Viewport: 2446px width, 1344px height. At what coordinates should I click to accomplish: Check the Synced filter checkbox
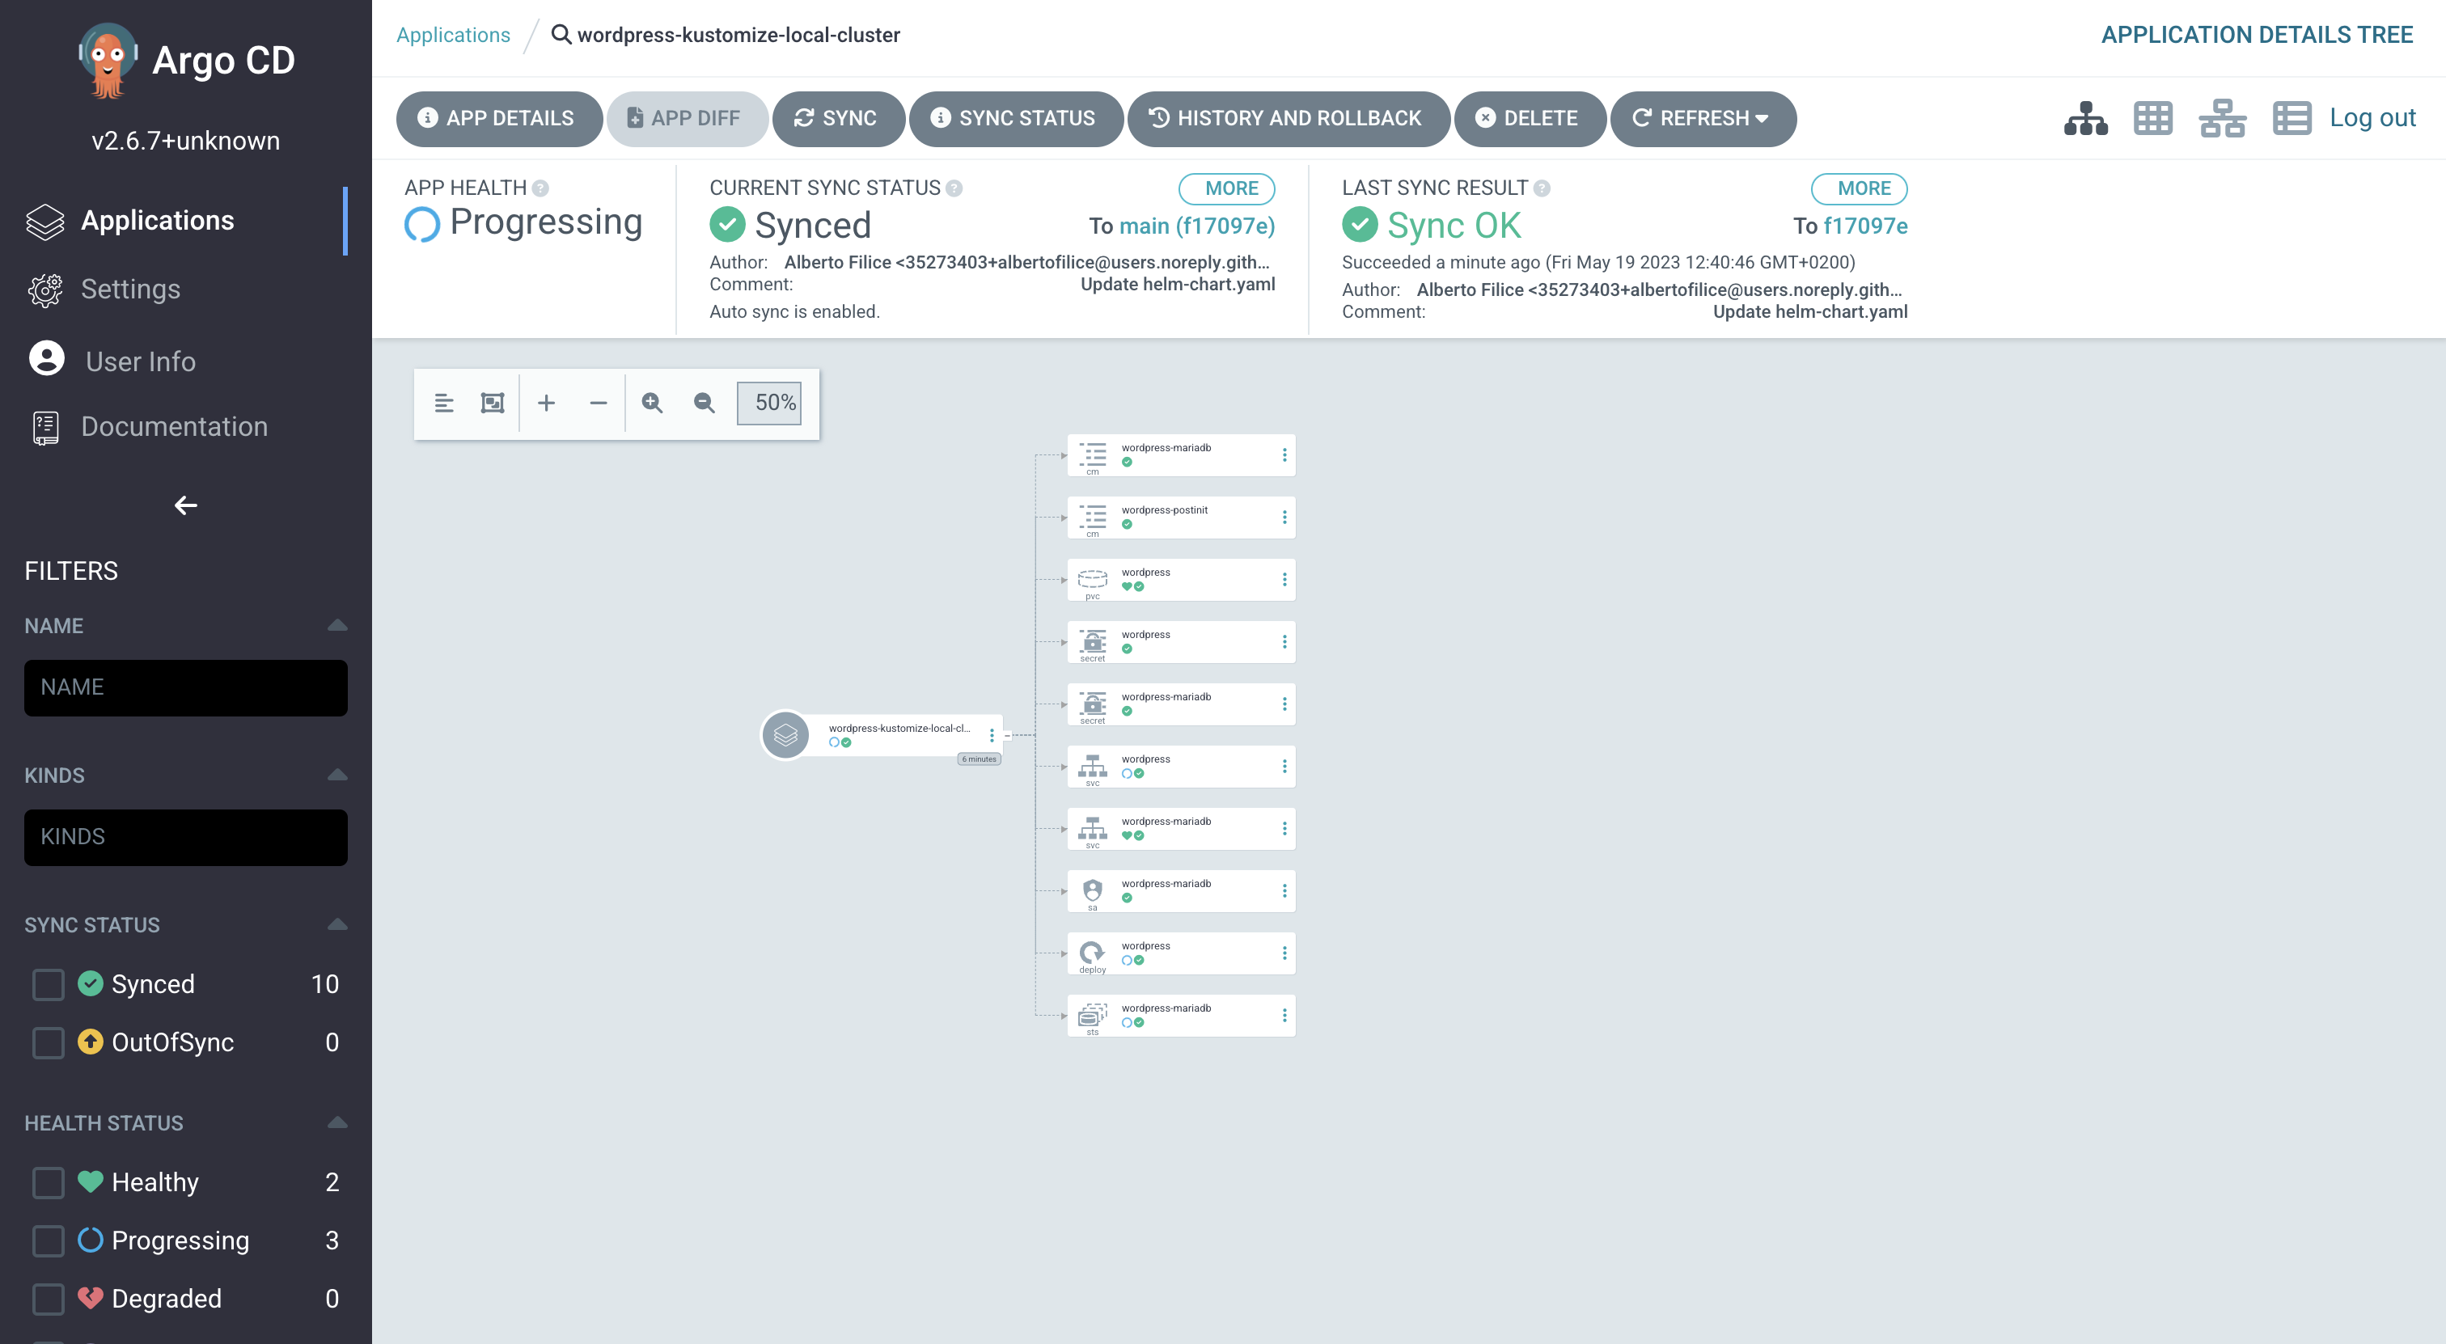(x=48, y=984)
